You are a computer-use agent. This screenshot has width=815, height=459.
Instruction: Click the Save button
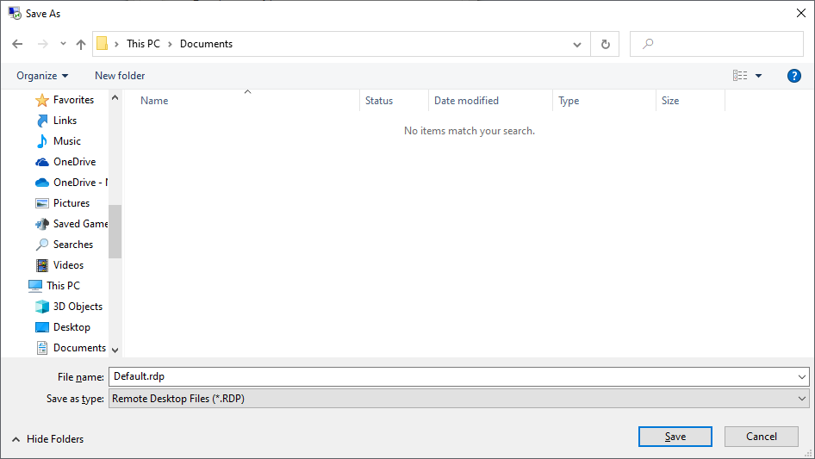click(675, 437)
